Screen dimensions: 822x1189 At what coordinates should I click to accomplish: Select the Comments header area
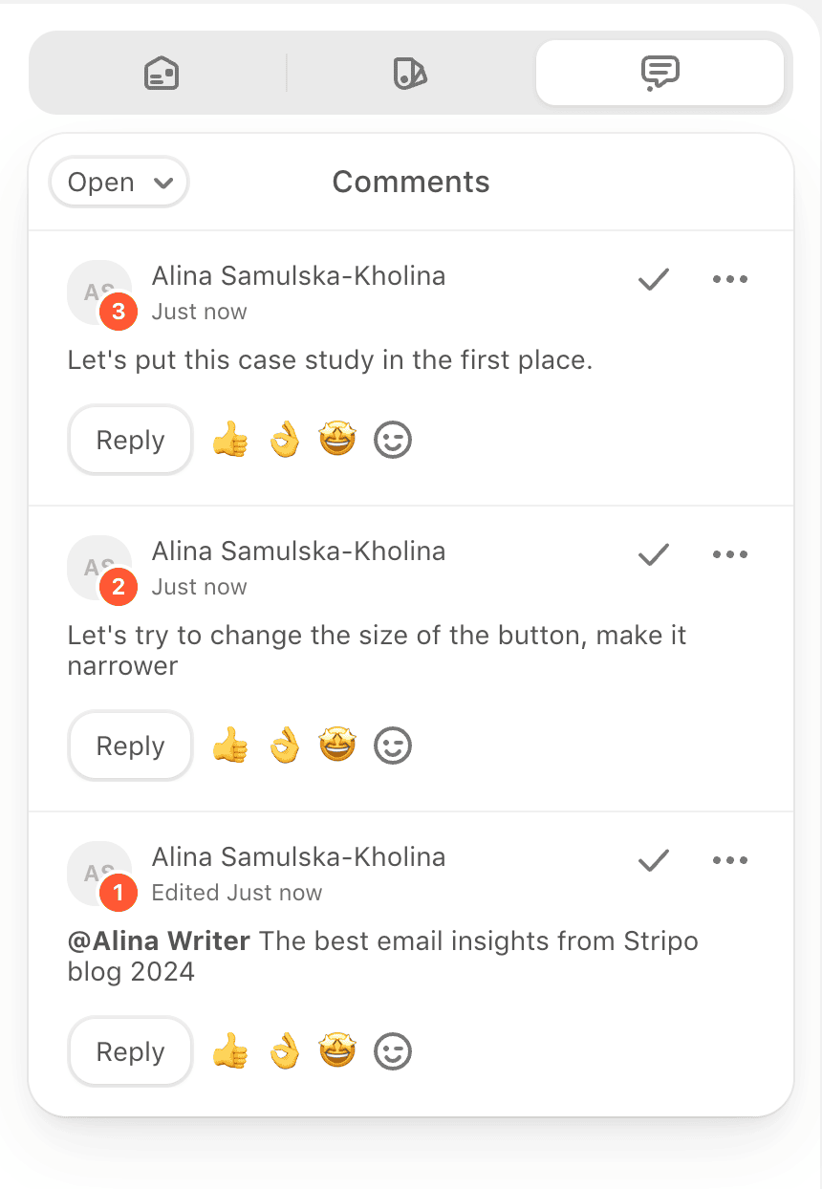click(x=410, y=182)
